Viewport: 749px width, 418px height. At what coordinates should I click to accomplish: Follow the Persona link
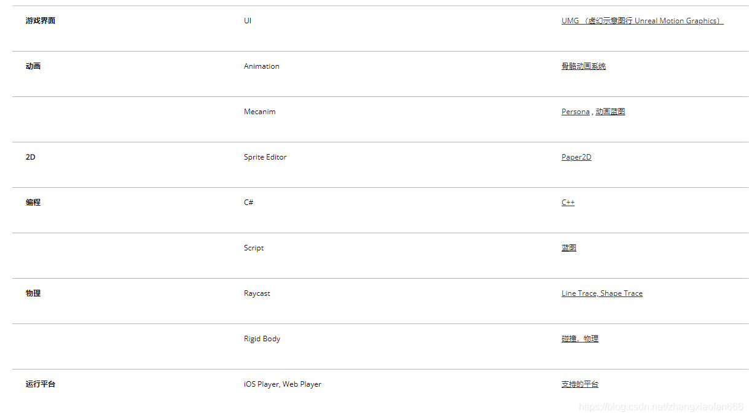[x=575, y=112]
